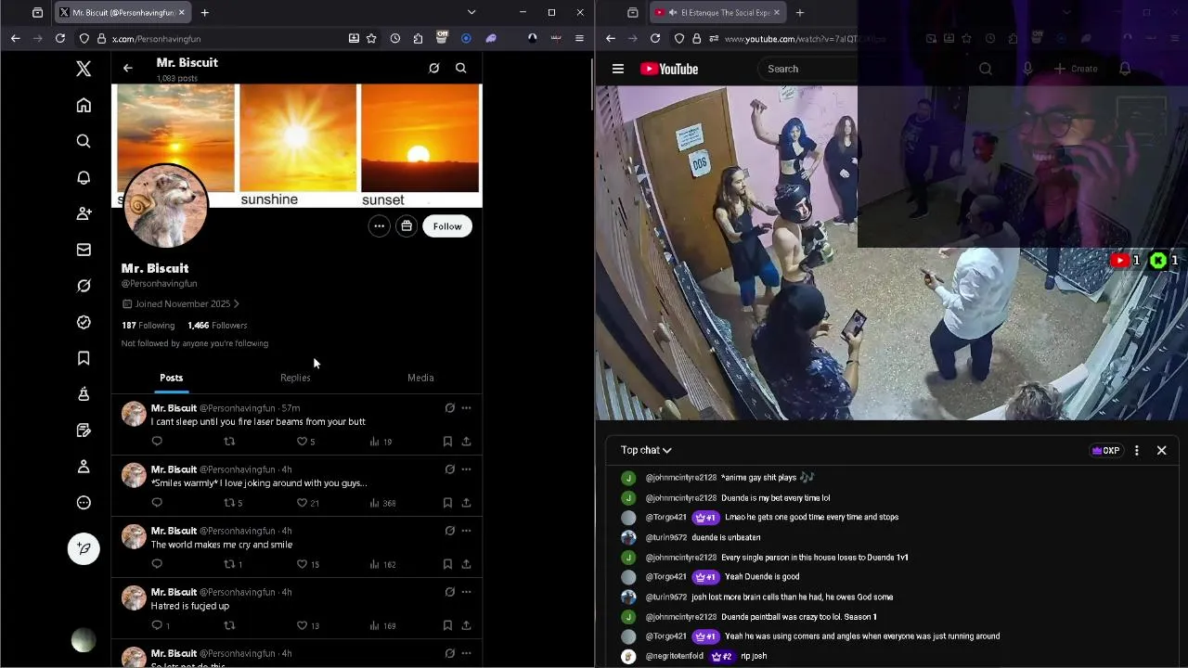Open the X logo home link
The image size is (1188, 668).
84,69
